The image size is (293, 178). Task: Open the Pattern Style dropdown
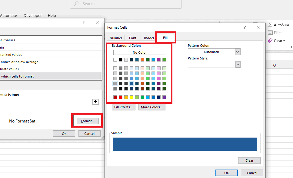(x=238, y=65)
